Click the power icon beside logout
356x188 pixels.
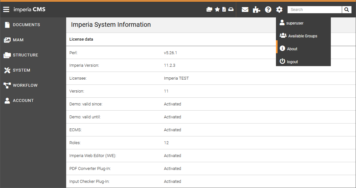tap(282, 61)
